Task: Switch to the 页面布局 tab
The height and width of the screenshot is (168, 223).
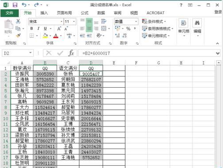Action: [x=64, y=13]
